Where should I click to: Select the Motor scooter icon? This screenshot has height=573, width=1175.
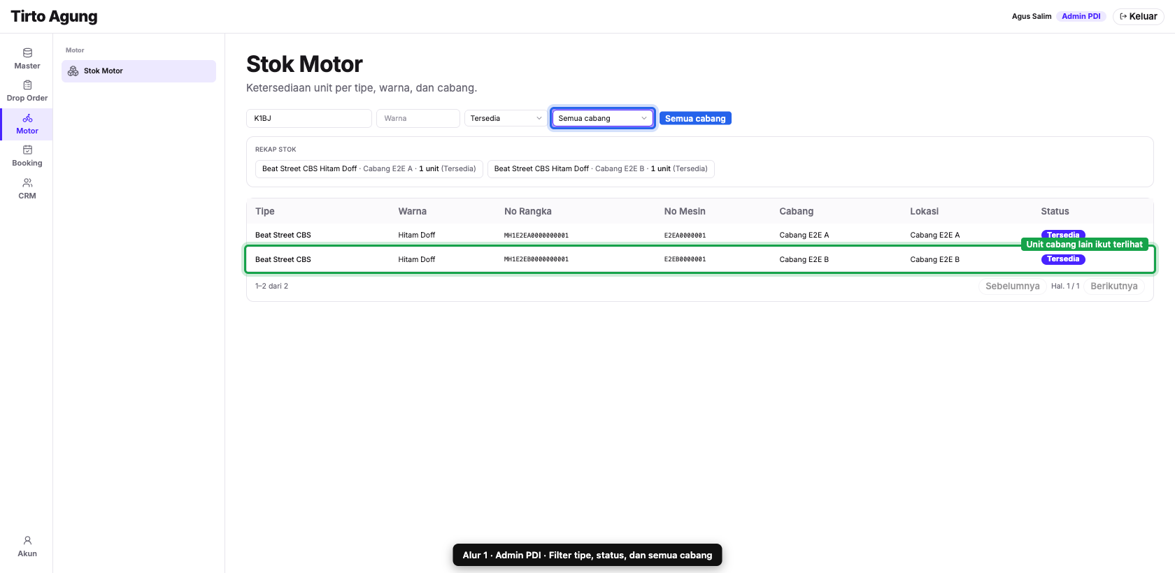click(x=27, y=118)
